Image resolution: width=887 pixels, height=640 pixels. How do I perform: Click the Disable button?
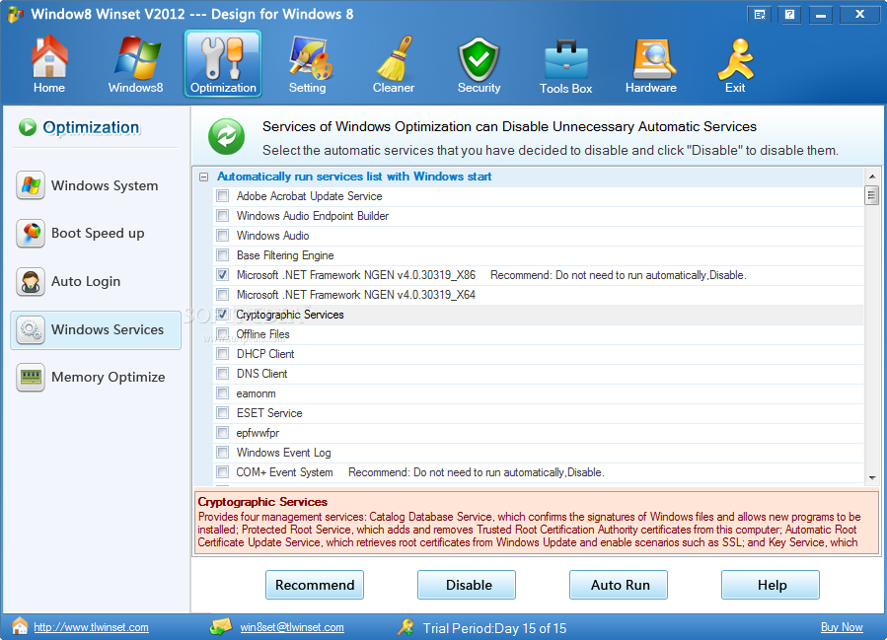pyautogui.click(x=467, y=585)
